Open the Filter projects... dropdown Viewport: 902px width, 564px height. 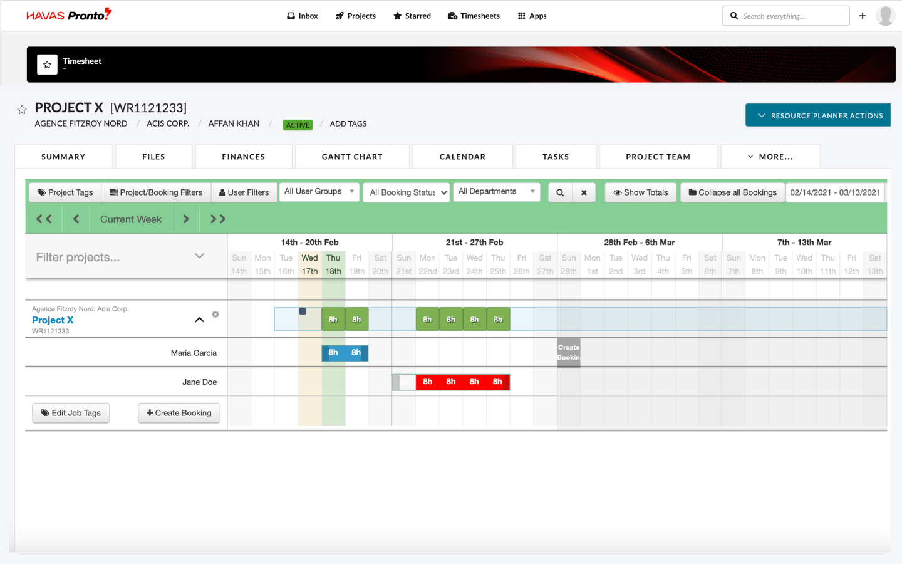(120, 257)
